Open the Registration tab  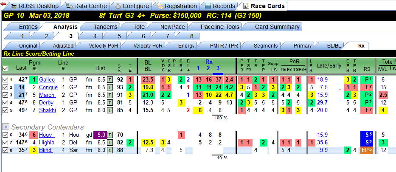click(x=176, y=6)
